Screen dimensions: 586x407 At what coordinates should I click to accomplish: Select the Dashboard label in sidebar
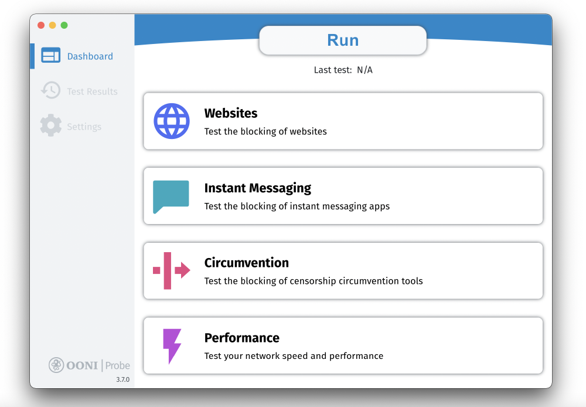pos(90,56)
